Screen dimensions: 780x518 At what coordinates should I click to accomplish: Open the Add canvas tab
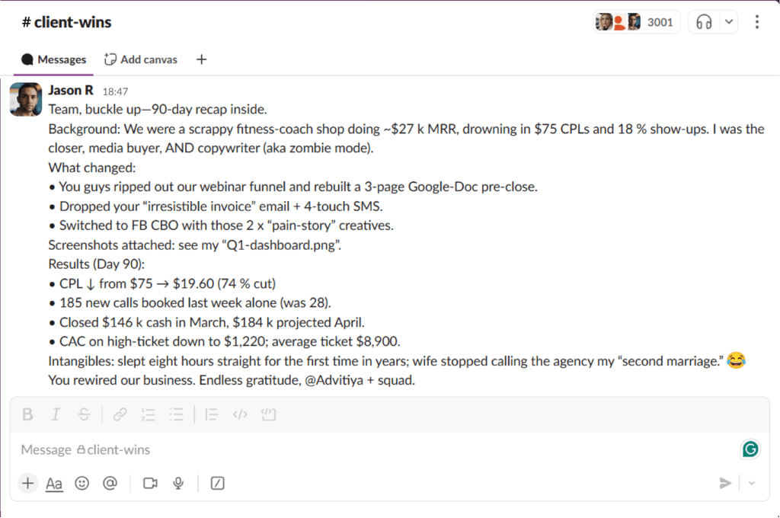[x=141, y=59]
